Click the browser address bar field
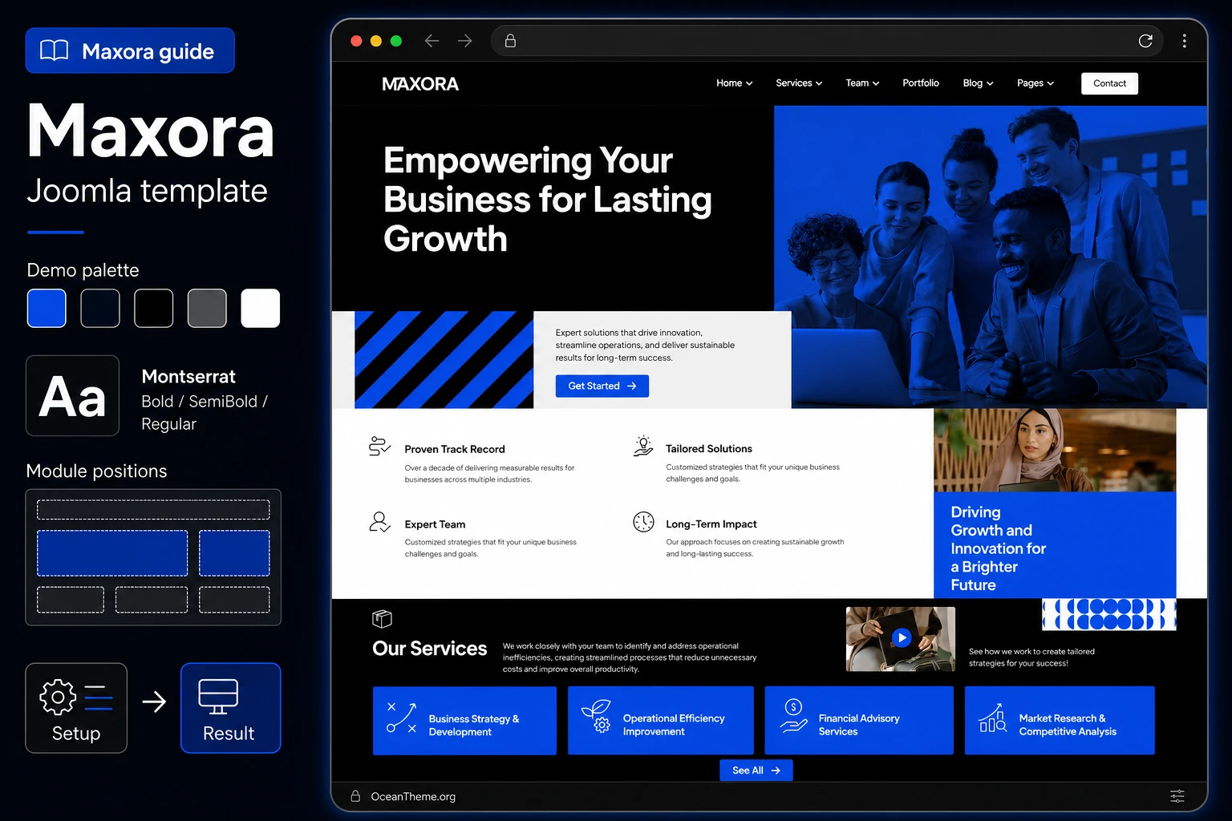 click(x=829, y=41)
